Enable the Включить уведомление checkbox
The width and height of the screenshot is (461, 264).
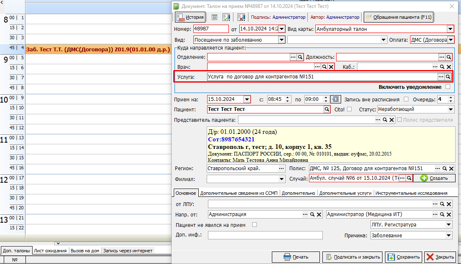point(448,87)
